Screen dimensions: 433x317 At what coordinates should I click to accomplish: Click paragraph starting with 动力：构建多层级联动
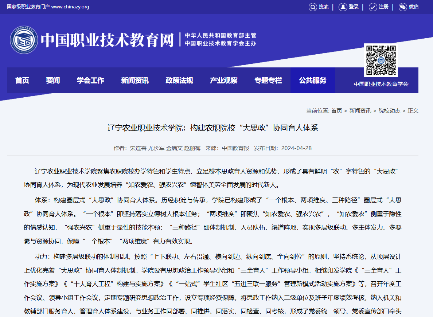[212, 285]
